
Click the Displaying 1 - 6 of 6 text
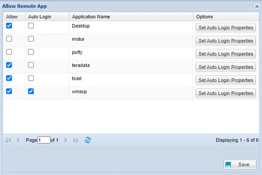[x=237, y=140]
